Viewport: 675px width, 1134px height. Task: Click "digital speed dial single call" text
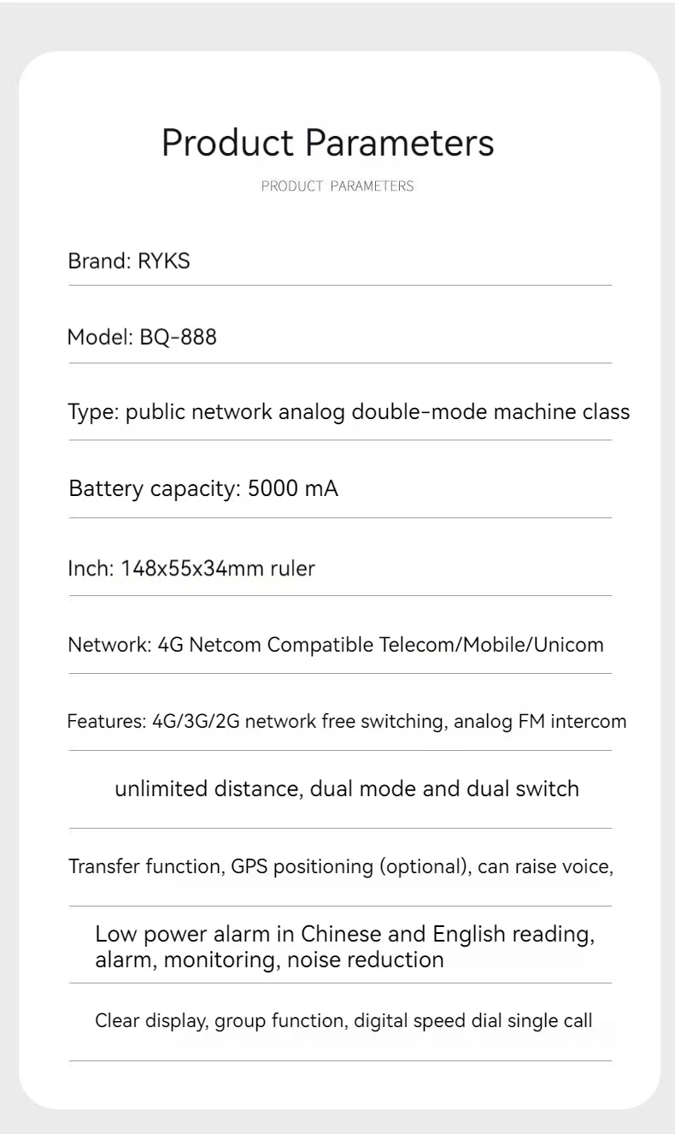click(x=473, y=1021)
